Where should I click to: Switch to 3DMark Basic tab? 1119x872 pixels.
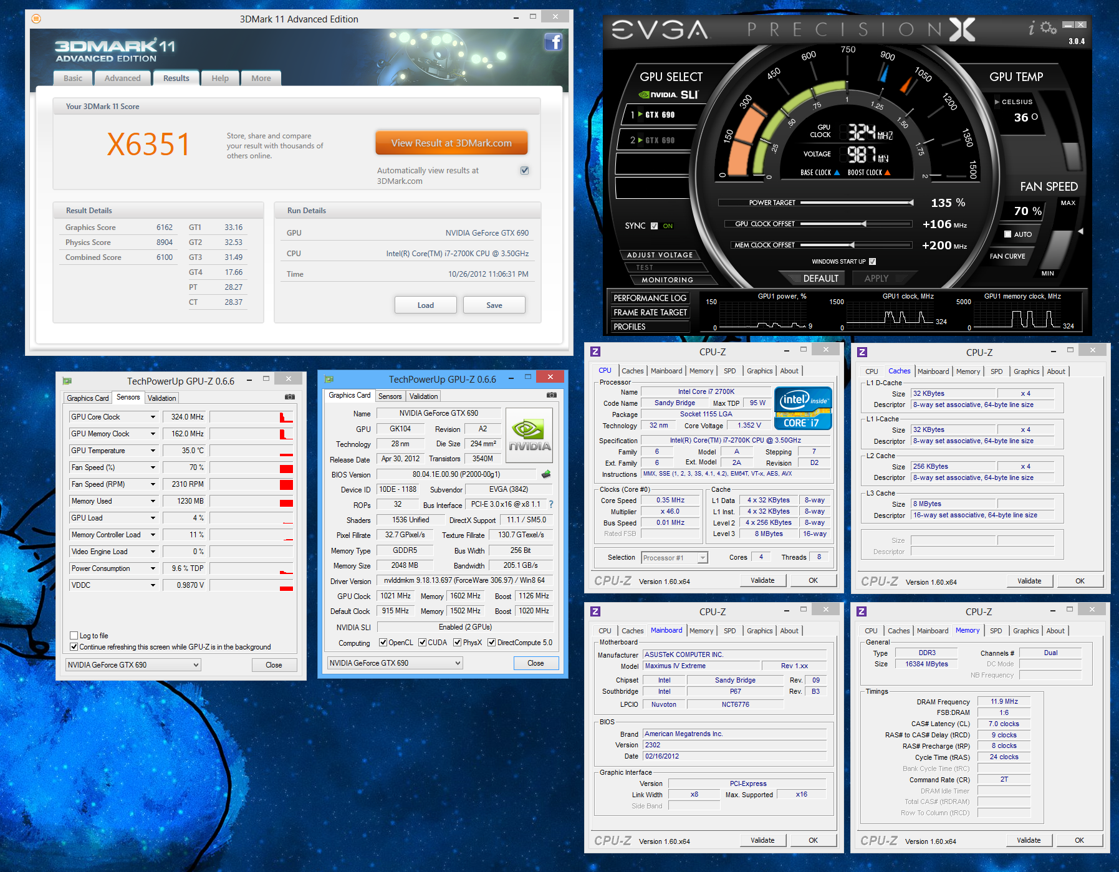click(x=73, y=78)
